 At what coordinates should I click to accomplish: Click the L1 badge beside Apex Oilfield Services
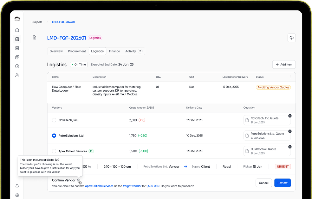point(91,151)
